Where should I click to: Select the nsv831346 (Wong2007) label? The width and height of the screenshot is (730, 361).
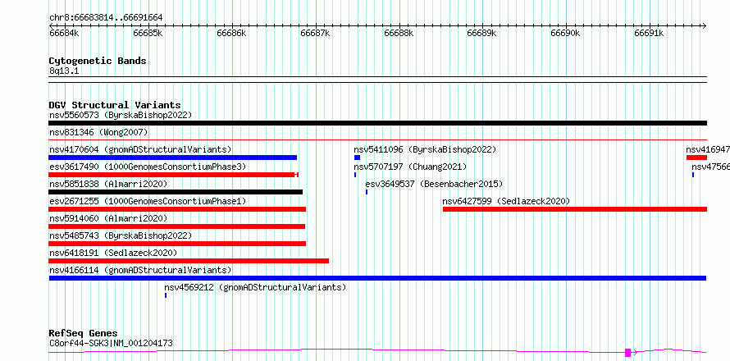point(98,132)
